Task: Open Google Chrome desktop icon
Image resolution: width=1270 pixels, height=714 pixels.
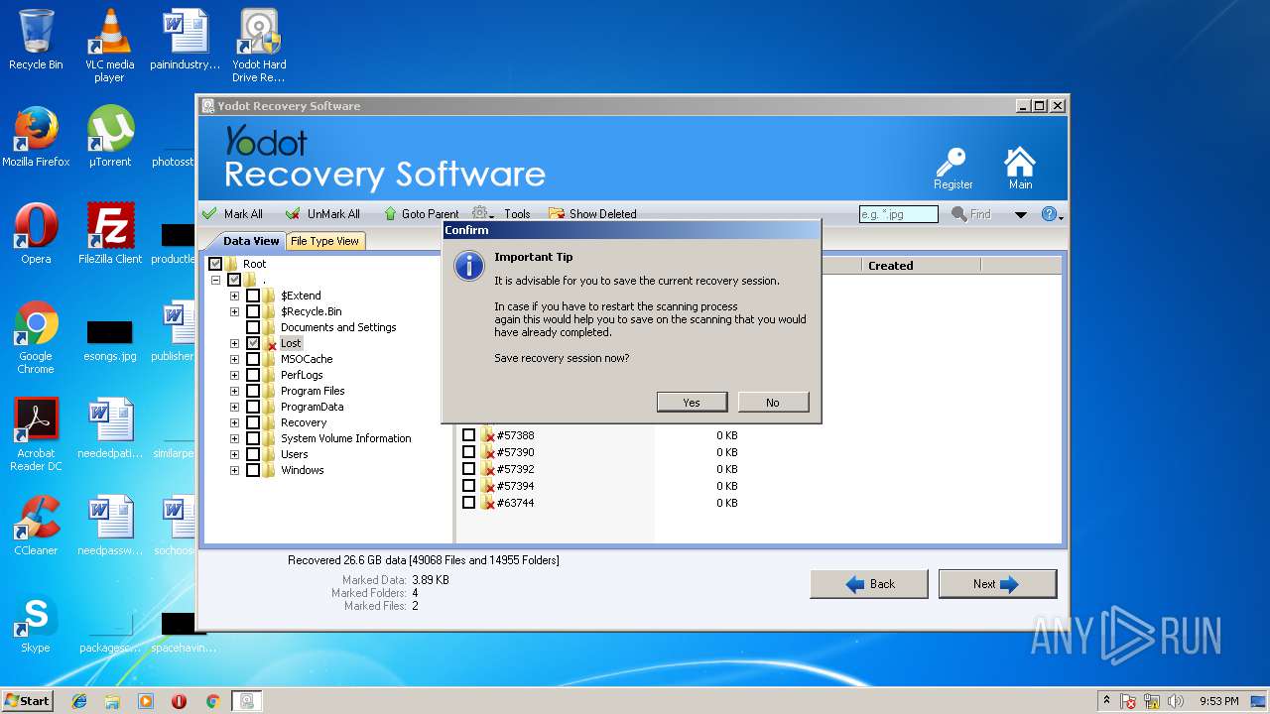Action: pyautogui.click(x=36, y=337)
